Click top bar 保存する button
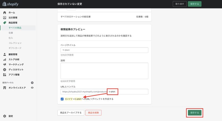 click(195, 4)
